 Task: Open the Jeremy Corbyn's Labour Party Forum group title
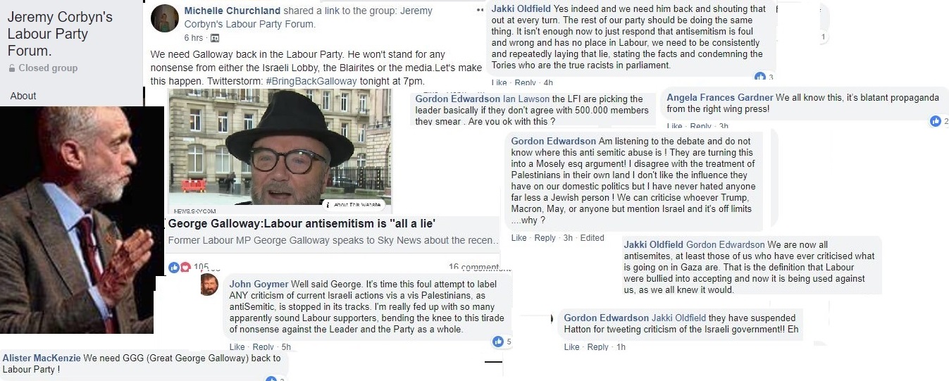pyautogui.click(x=60, y=34)
